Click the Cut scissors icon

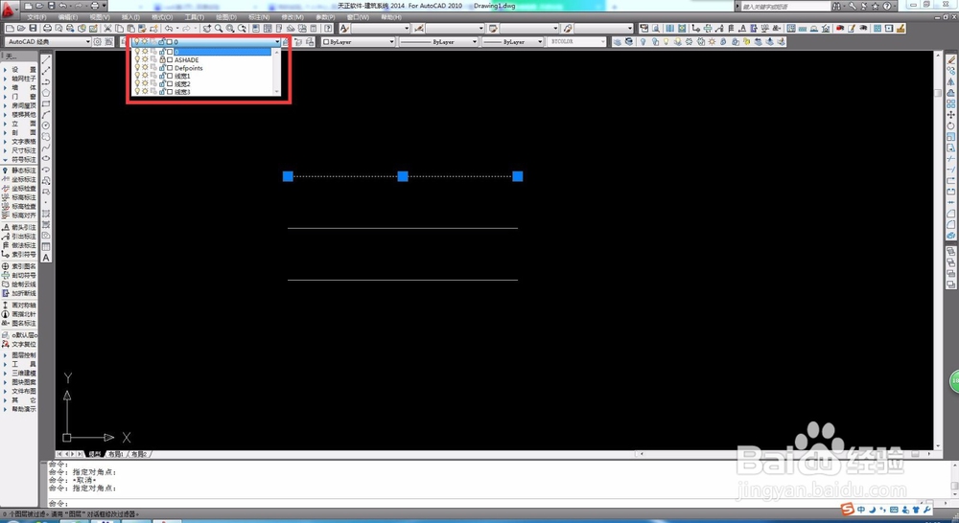click(107, 29)
